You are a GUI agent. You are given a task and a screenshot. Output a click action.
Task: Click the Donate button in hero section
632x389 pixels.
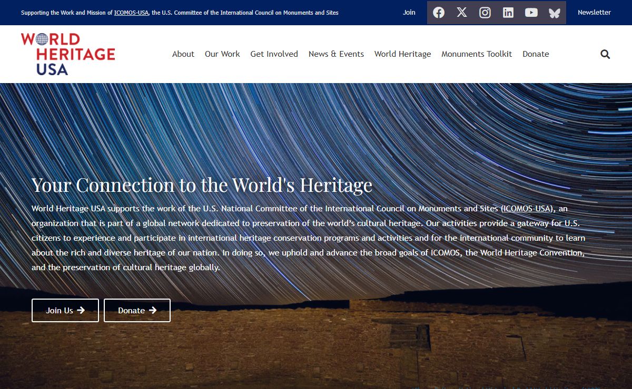coord(137,310)
